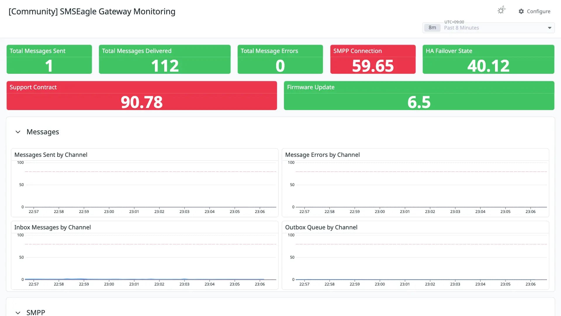Click the Inbox Messages by Channel graph title
This screenshot has height=316, width=561.
coord(53,227)
